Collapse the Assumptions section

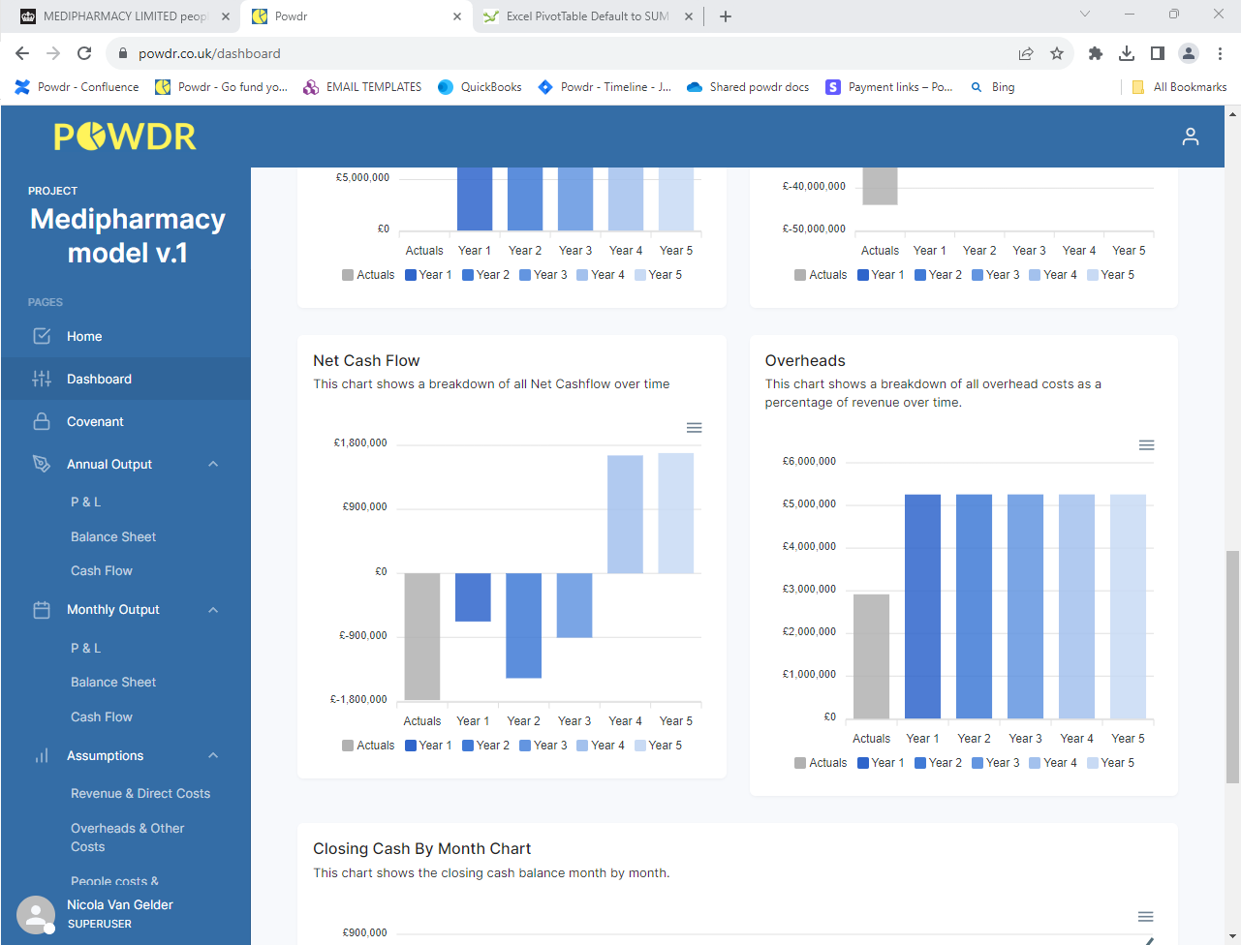(213, 755)
